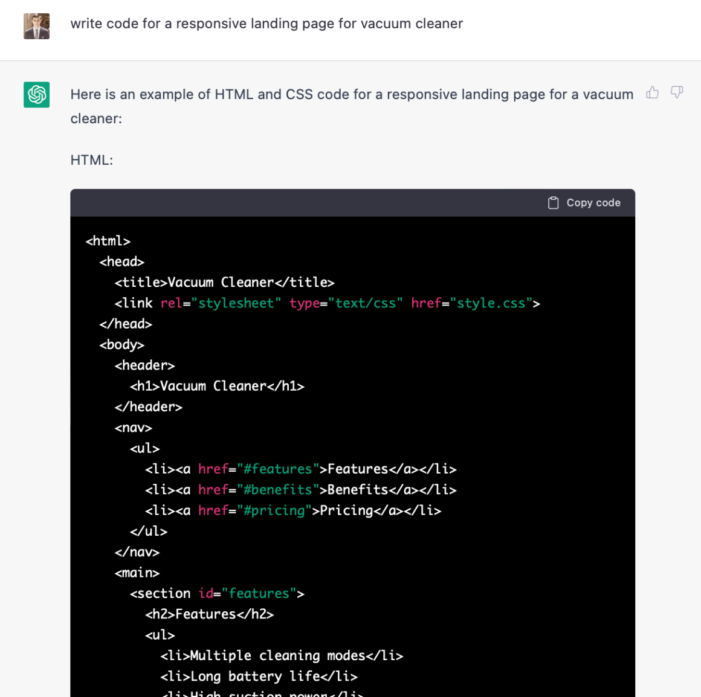
Task: Click the user prompt about vacuum cleaner
Action: click(267, 24)
